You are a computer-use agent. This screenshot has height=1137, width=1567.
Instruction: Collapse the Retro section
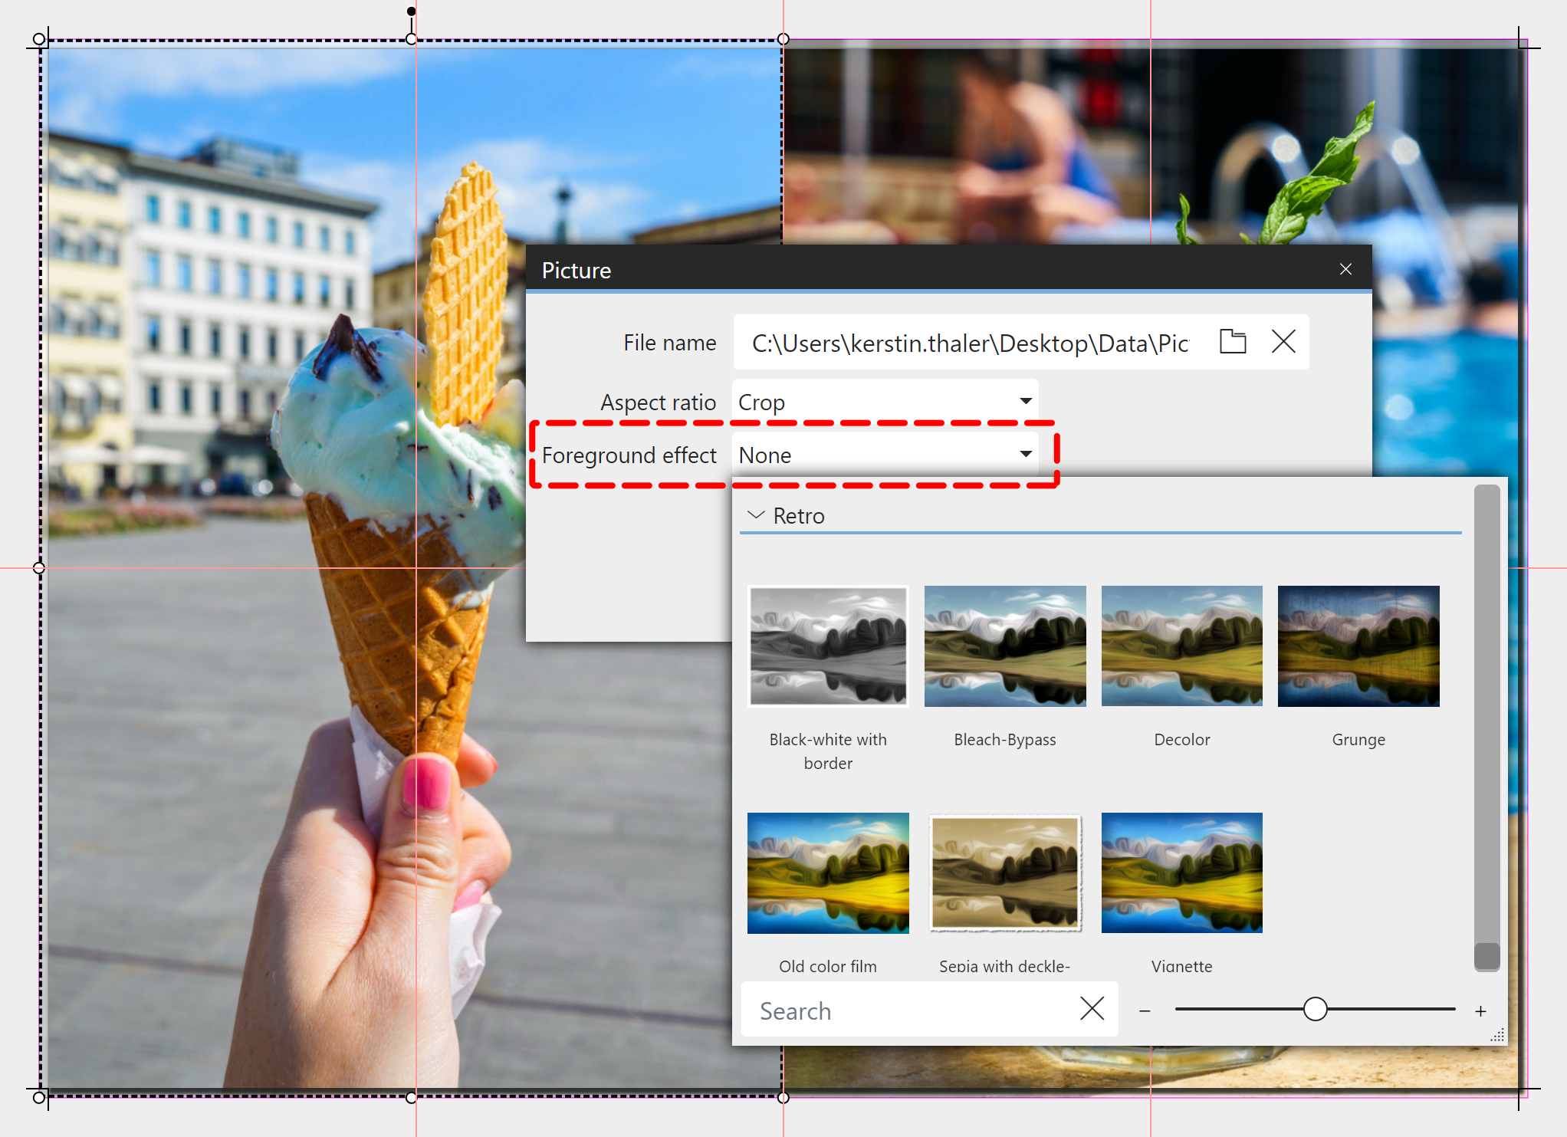[x=757, y=515]
